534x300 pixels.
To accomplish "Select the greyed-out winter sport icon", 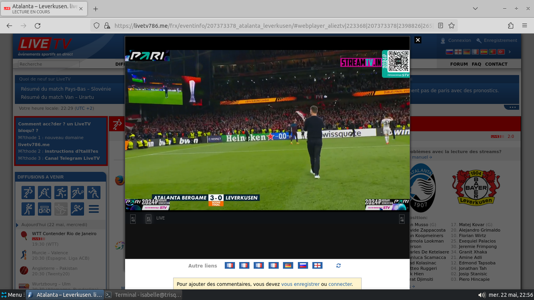I will pos(61,209).
